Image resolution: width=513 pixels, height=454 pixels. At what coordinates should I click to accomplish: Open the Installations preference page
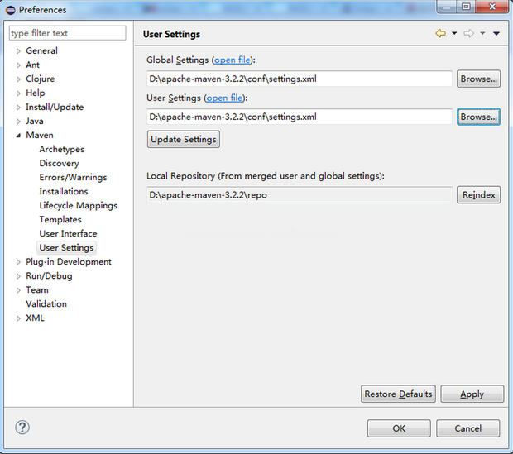point(63,192)
